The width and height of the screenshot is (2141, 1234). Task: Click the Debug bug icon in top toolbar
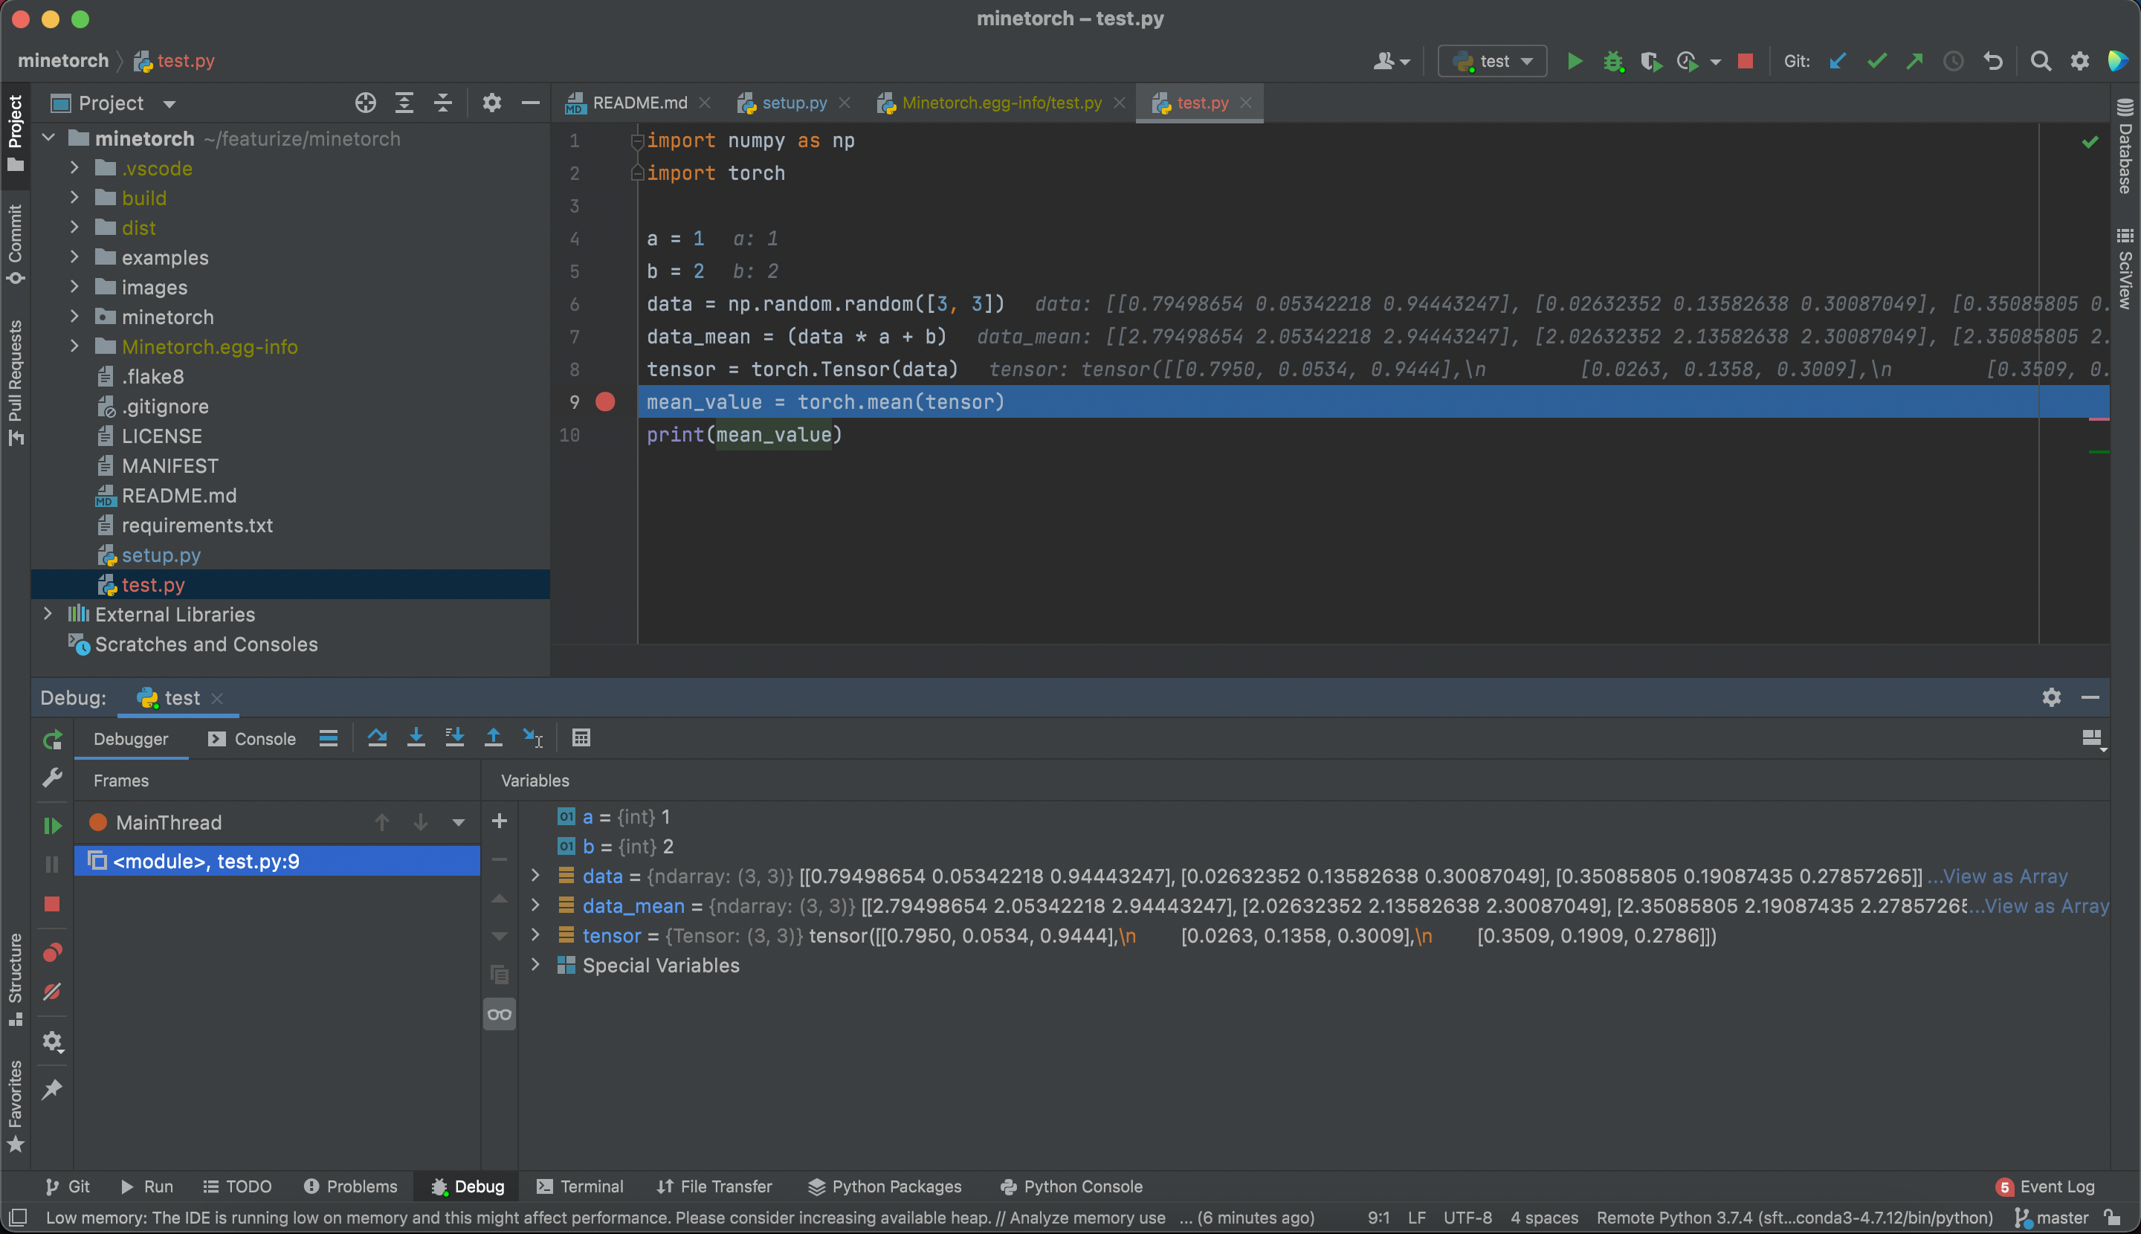1613,61
